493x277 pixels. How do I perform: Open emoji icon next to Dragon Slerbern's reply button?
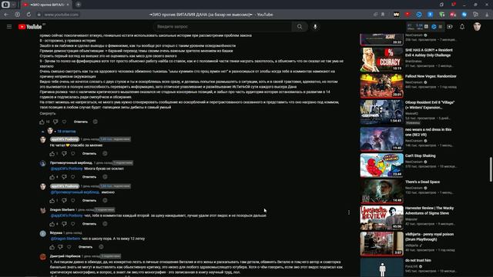tap(105, 224)
